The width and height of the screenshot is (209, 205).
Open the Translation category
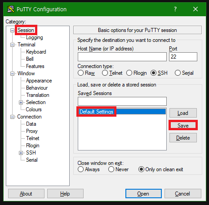coord(38,95)
